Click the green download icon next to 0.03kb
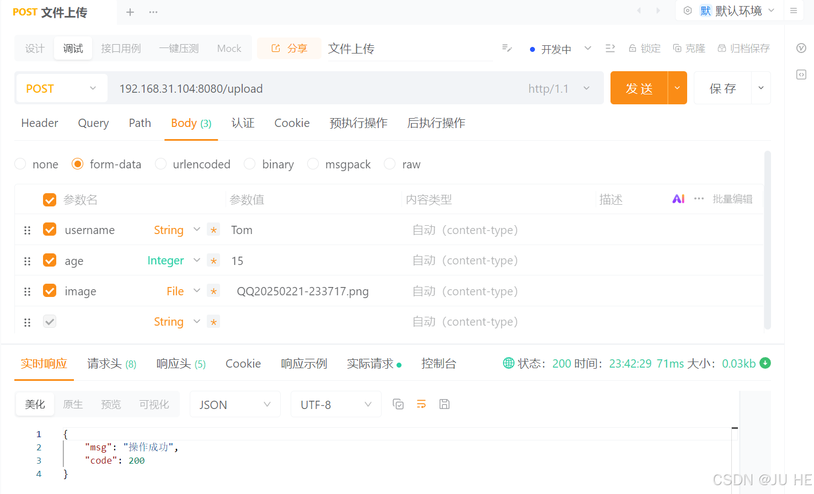Viewport: 814px width, 494px height. tap(765, 363)
